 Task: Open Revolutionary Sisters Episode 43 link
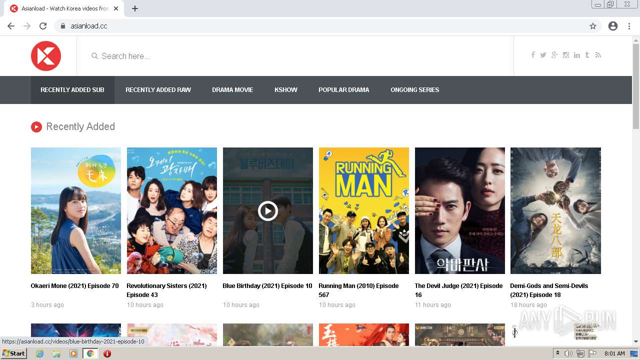click(x=166, y=290)
